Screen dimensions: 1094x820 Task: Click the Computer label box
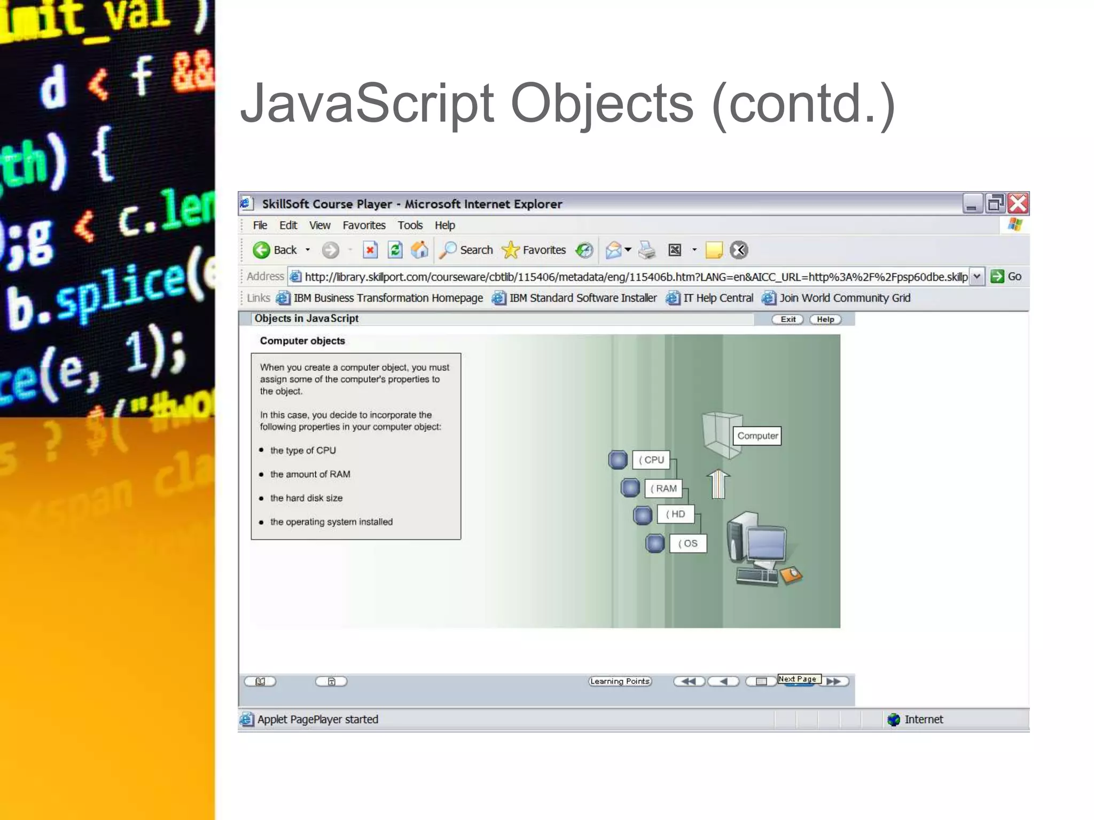click(757, 436)
